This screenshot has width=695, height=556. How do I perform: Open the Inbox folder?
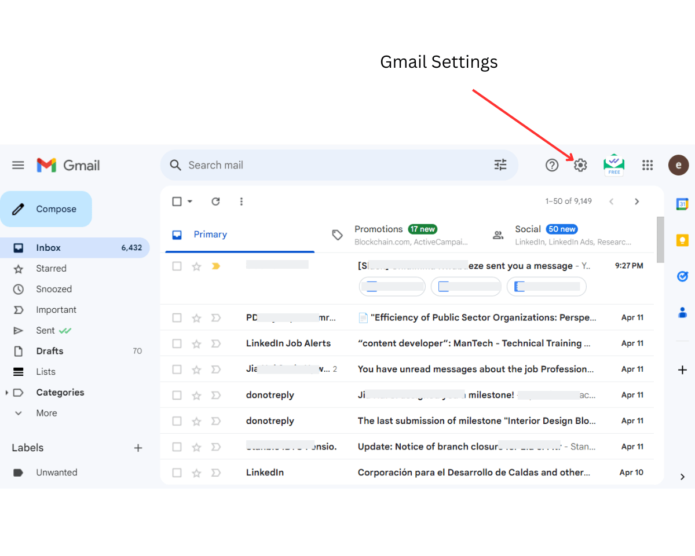pyautogui.click(x=75, y=247)
